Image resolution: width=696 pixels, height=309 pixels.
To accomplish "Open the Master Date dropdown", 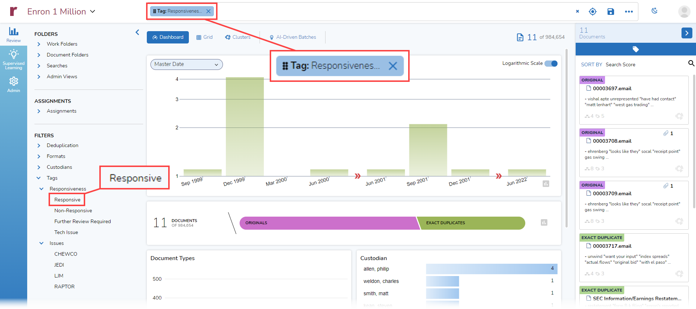I will tap(186, 64).
